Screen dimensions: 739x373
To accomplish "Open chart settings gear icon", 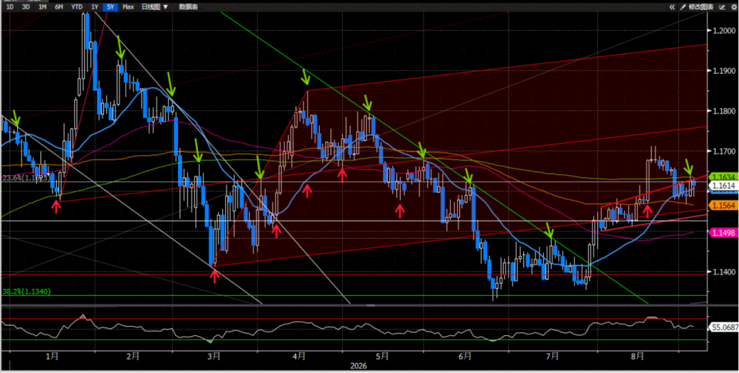I will [x=733, y=7].
